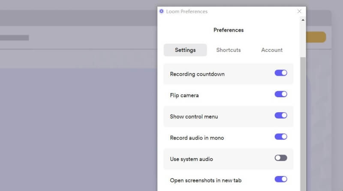Click the Use system audio label text

(191, 159)
